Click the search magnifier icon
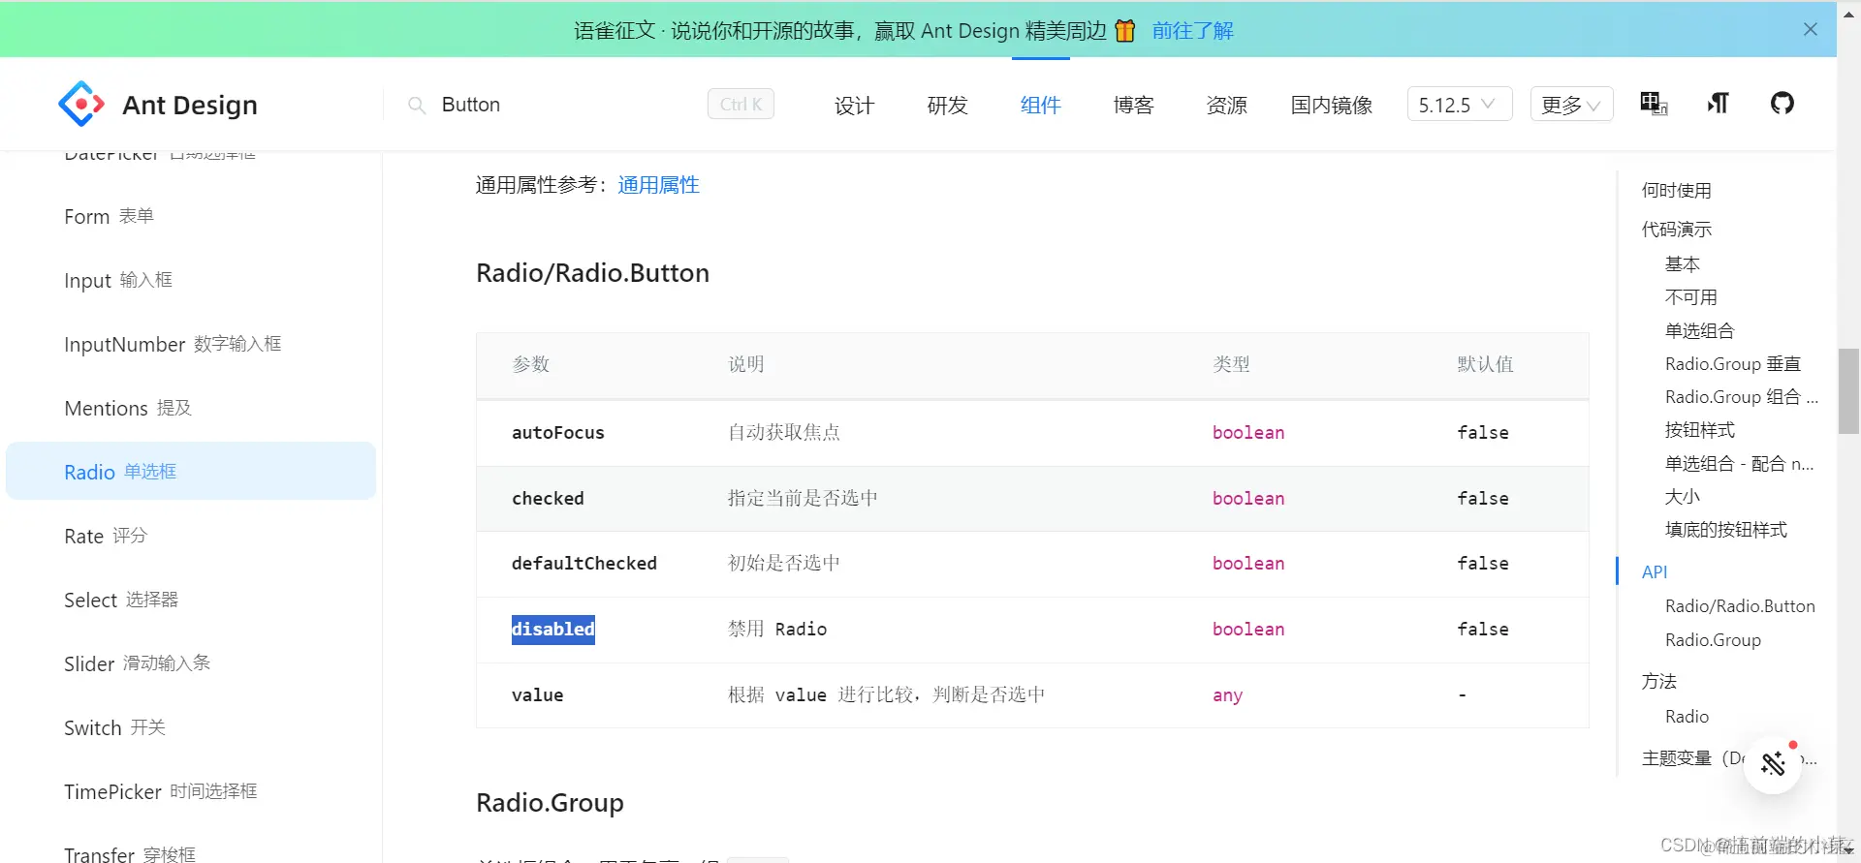The height and width of the screenshot is (863, 1861). point(417,105)
